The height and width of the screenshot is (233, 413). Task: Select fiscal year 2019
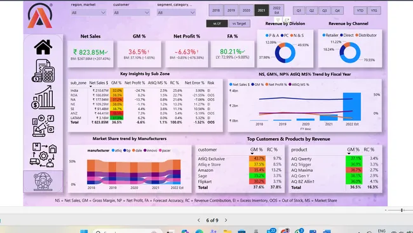point(231,10)
